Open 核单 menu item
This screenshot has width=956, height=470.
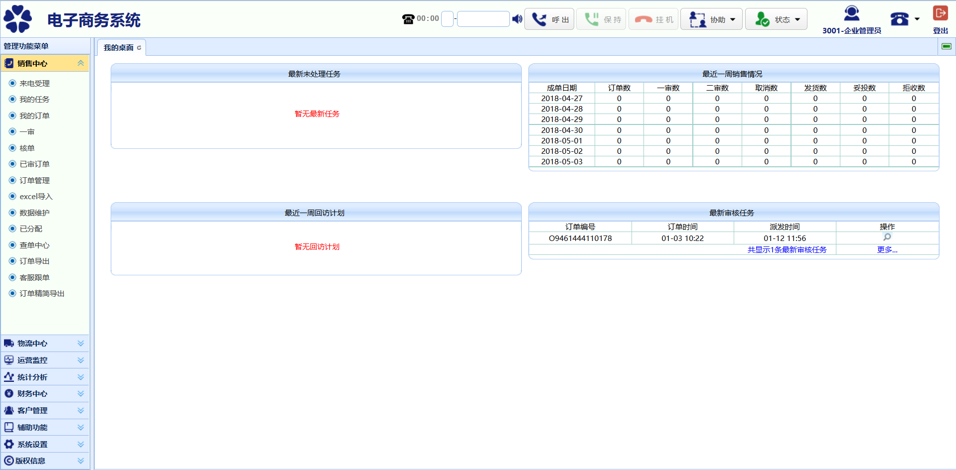(x=27, y=148)
